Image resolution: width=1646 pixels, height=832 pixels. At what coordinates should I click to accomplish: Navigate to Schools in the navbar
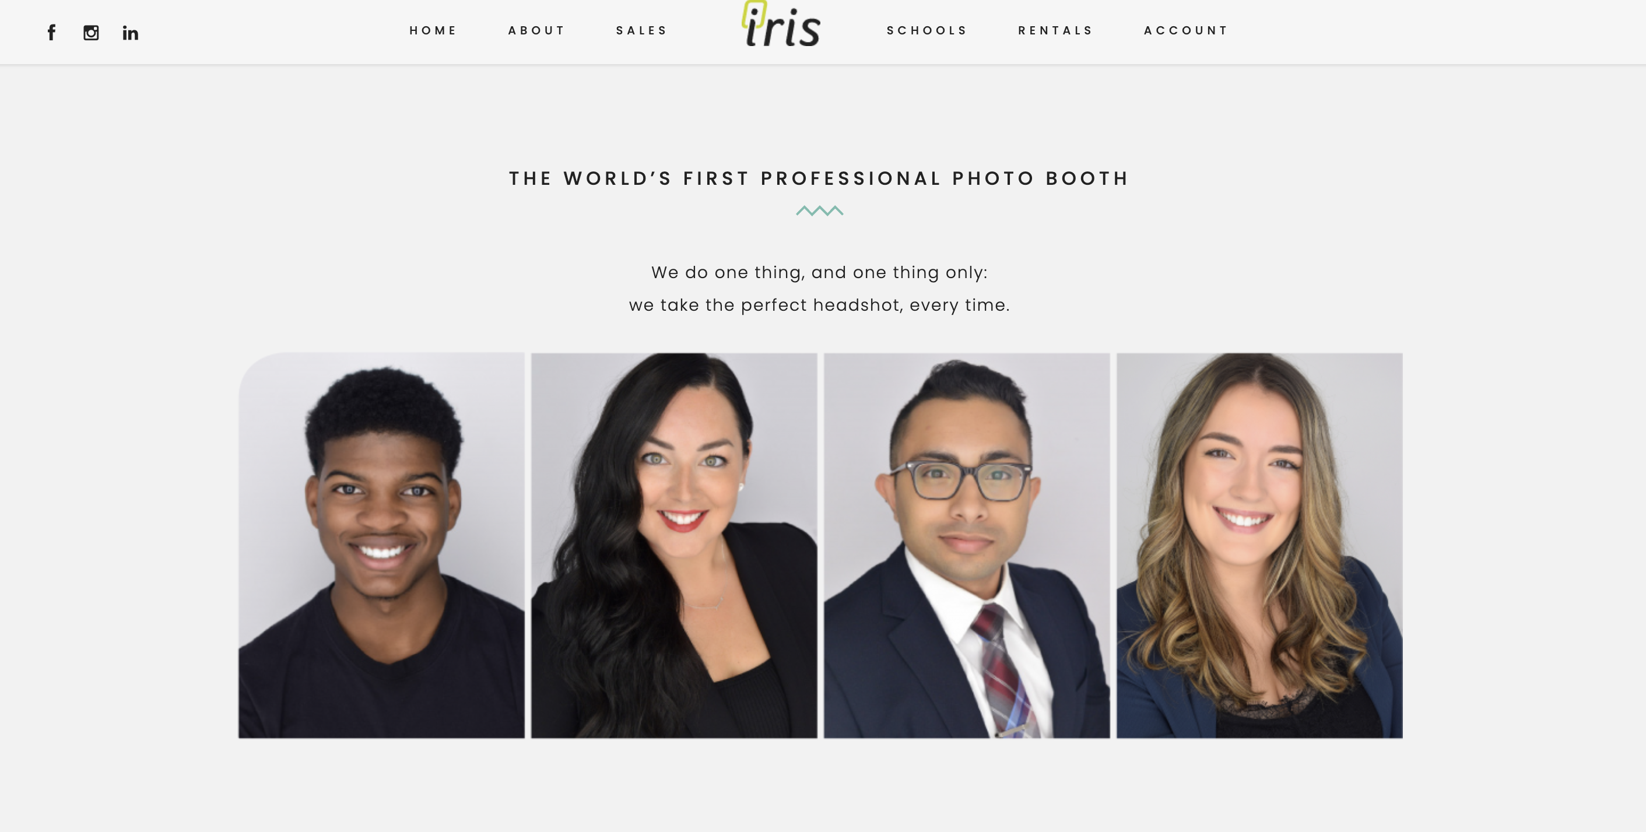[x=927, y=31]
